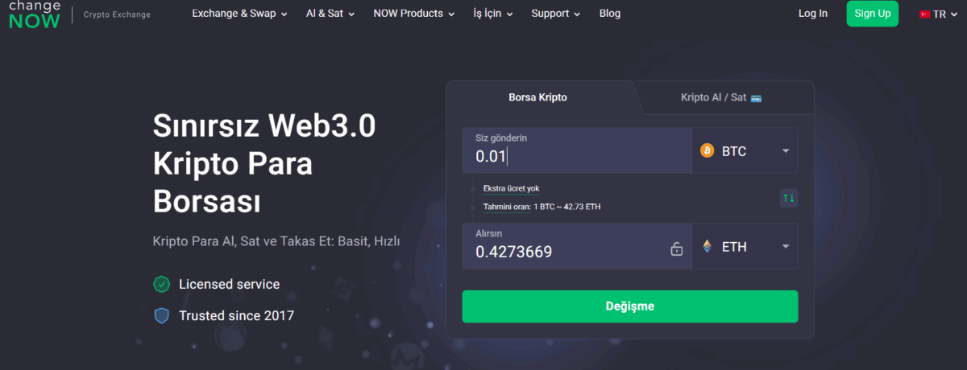
Task: Switch to Kripto Al / Sat tab
Action: (x=721, y=97)
